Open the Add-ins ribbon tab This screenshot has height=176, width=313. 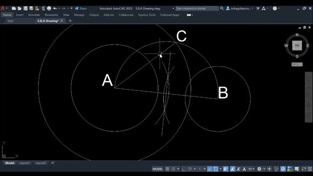109,15
